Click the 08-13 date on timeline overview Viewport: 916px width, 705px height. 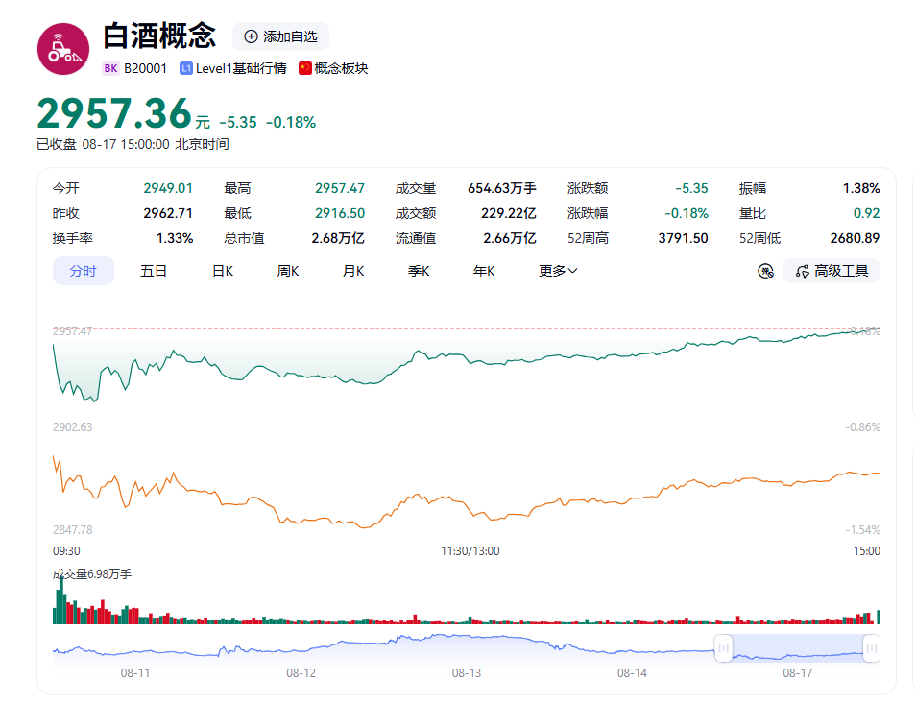tap(467, 673)
